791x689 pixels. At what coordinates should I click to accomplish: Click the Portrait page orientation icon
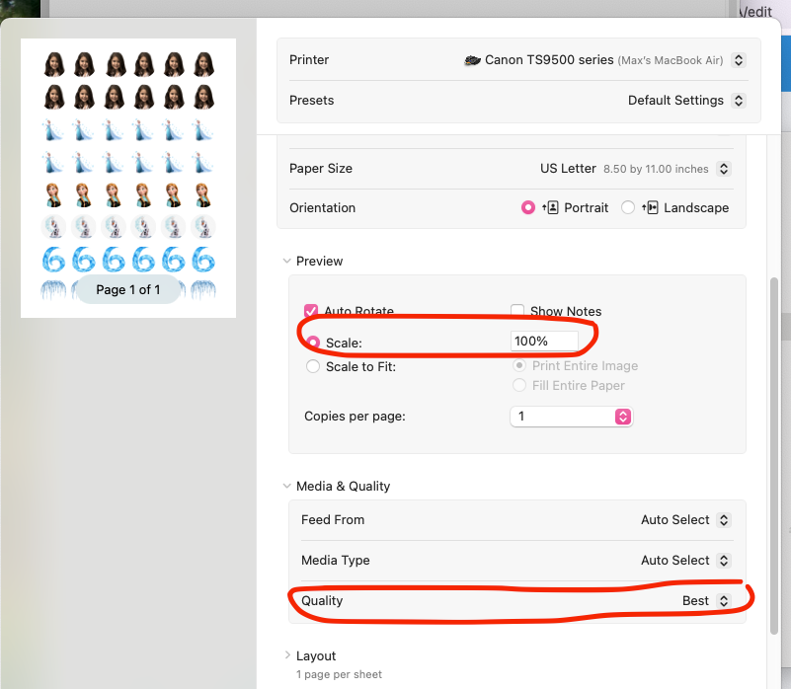(550, 208)
